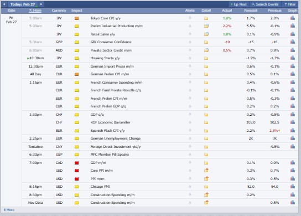Go to next day arrow

tap(41, 4)
